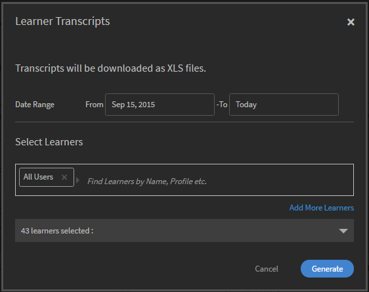
Task: Expand the selected learners list arrow
Action: click(x=343, y=231)
